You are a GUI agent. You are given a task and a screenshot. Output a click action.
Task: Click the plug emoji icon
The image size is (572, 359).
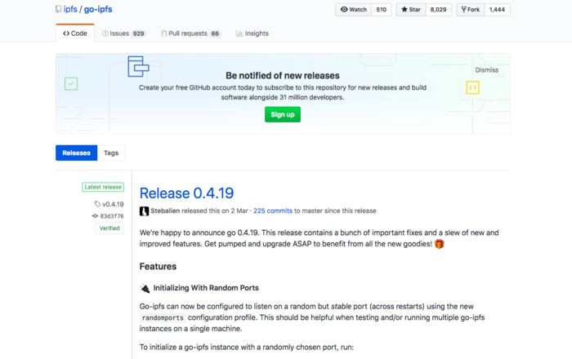[145, 288]
